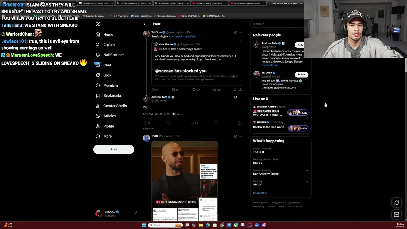
Task: Open more options on Andrew Tate's post
Action: [x=240, y=97]
